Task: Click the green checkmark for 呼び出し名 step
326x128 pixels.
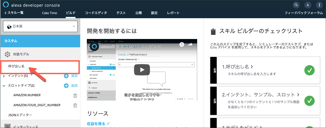Action: 310,70
